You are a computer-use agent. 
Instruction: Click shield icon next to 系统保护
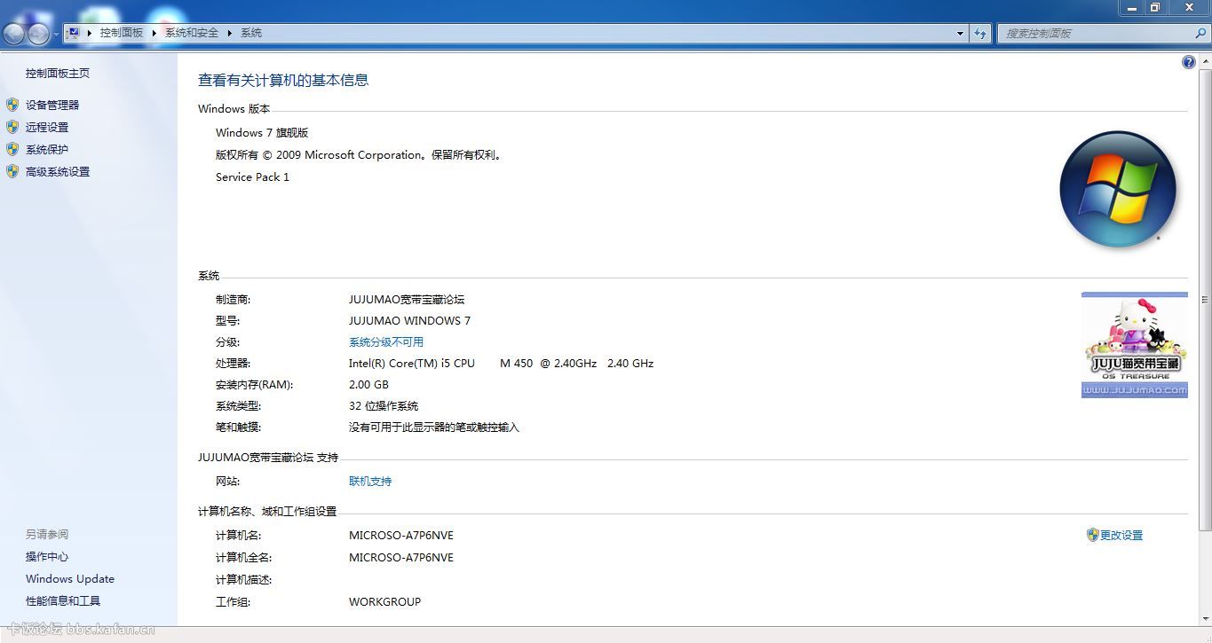pos(12,149)
